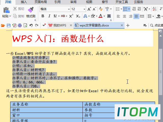Increase font size with A+ icon

click(x=89, y=9)
